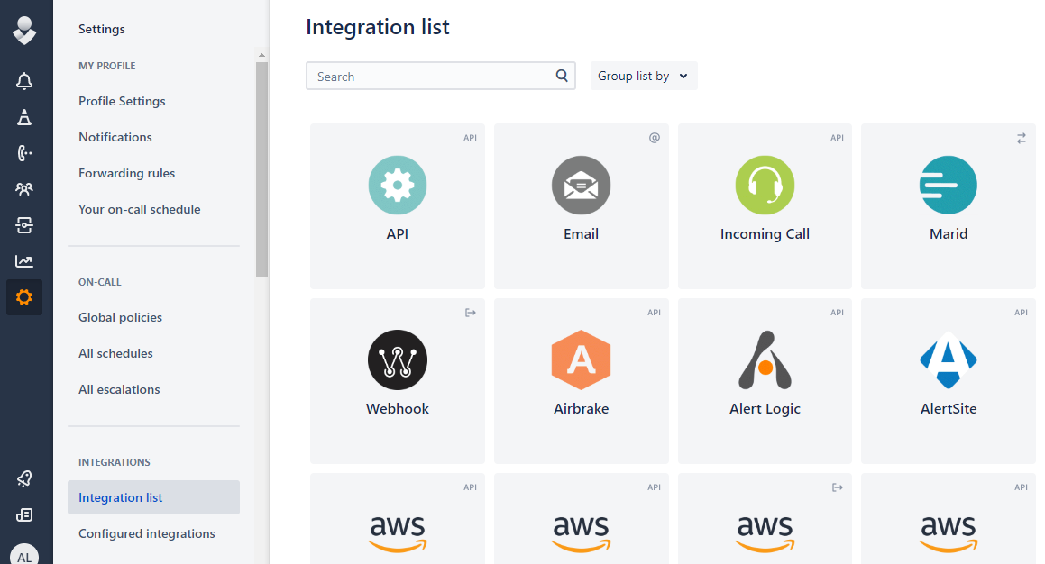1045x564 pixels.
Task: Open Notifications settings
Action: pyautogui.click(x=115, y=137)
